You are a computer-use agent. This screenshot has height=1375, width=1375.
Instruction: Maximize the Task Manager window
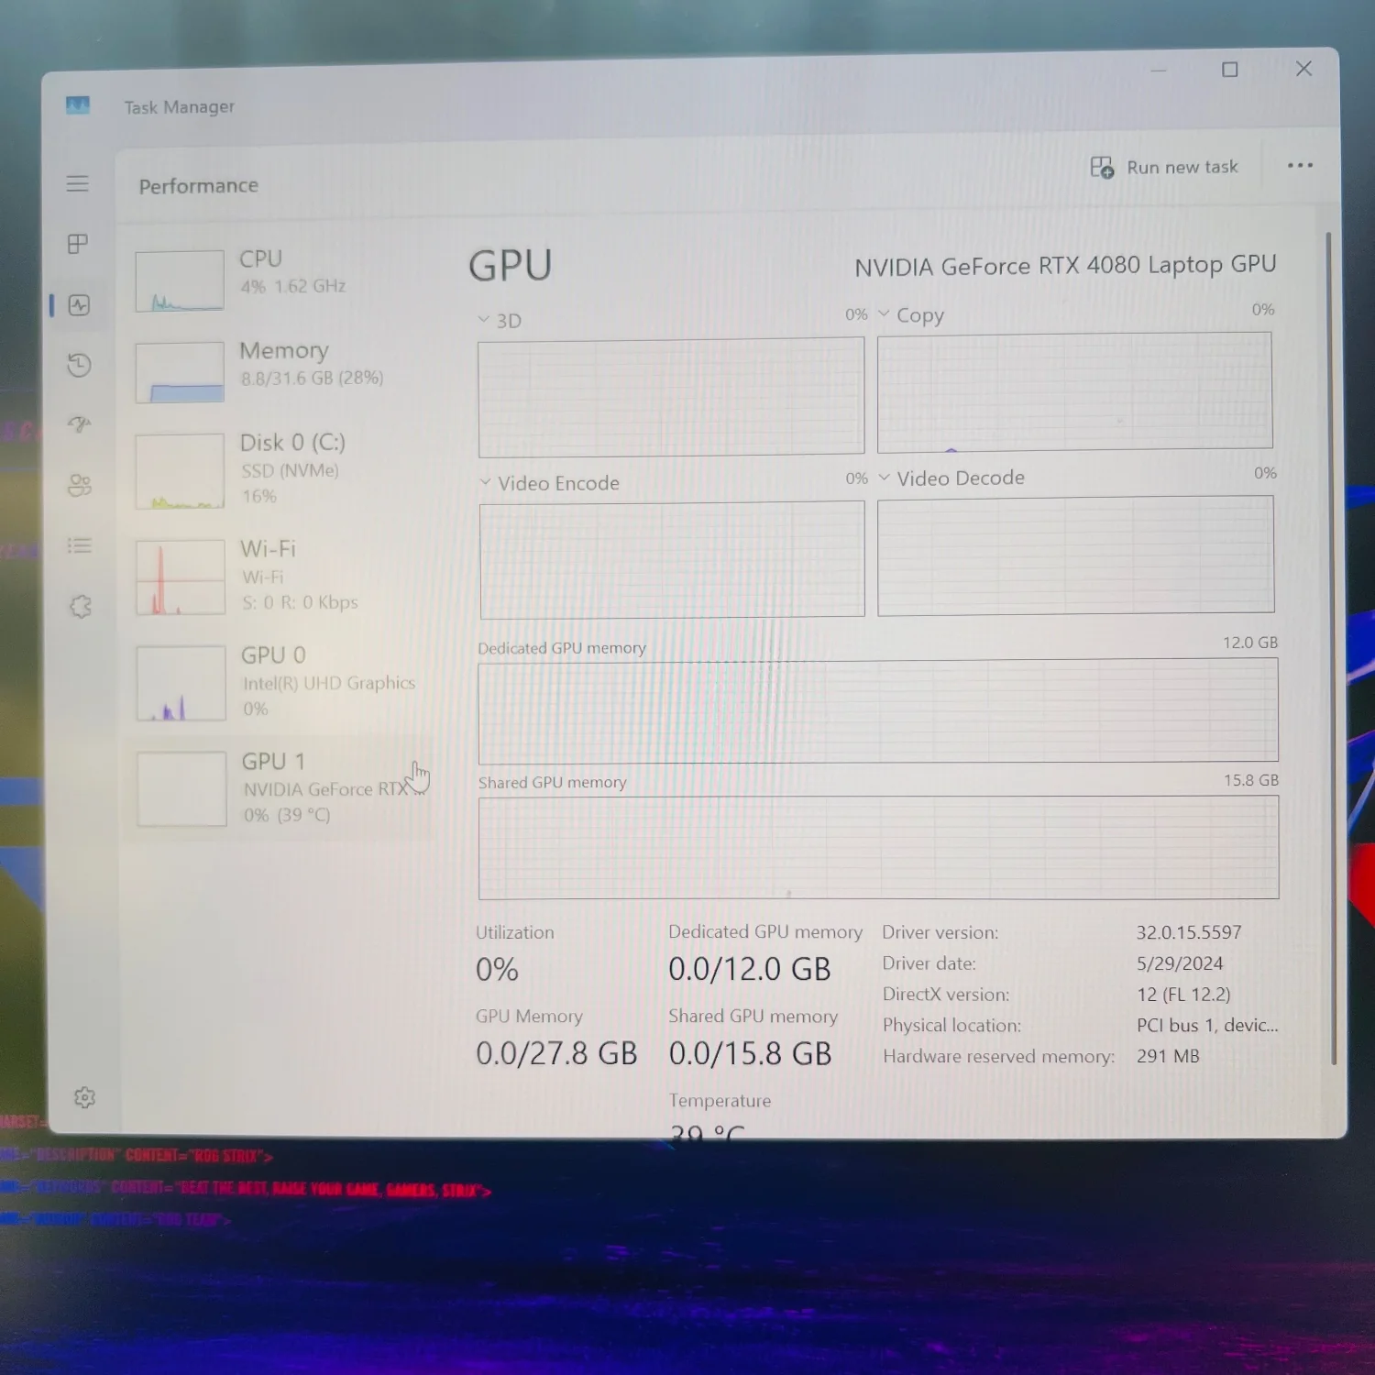(x=1230, y=70)
